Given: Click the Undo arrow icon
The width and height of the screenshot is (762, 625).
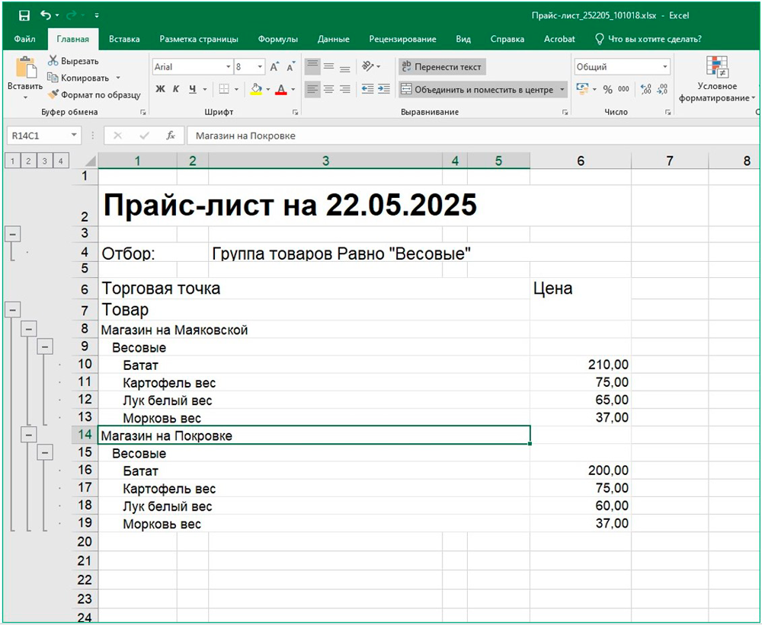Looking at the screenshot, I should 46,15.
